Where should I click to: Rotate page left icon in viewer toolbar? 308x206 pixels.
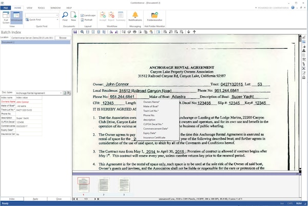[x=111, y=32]
